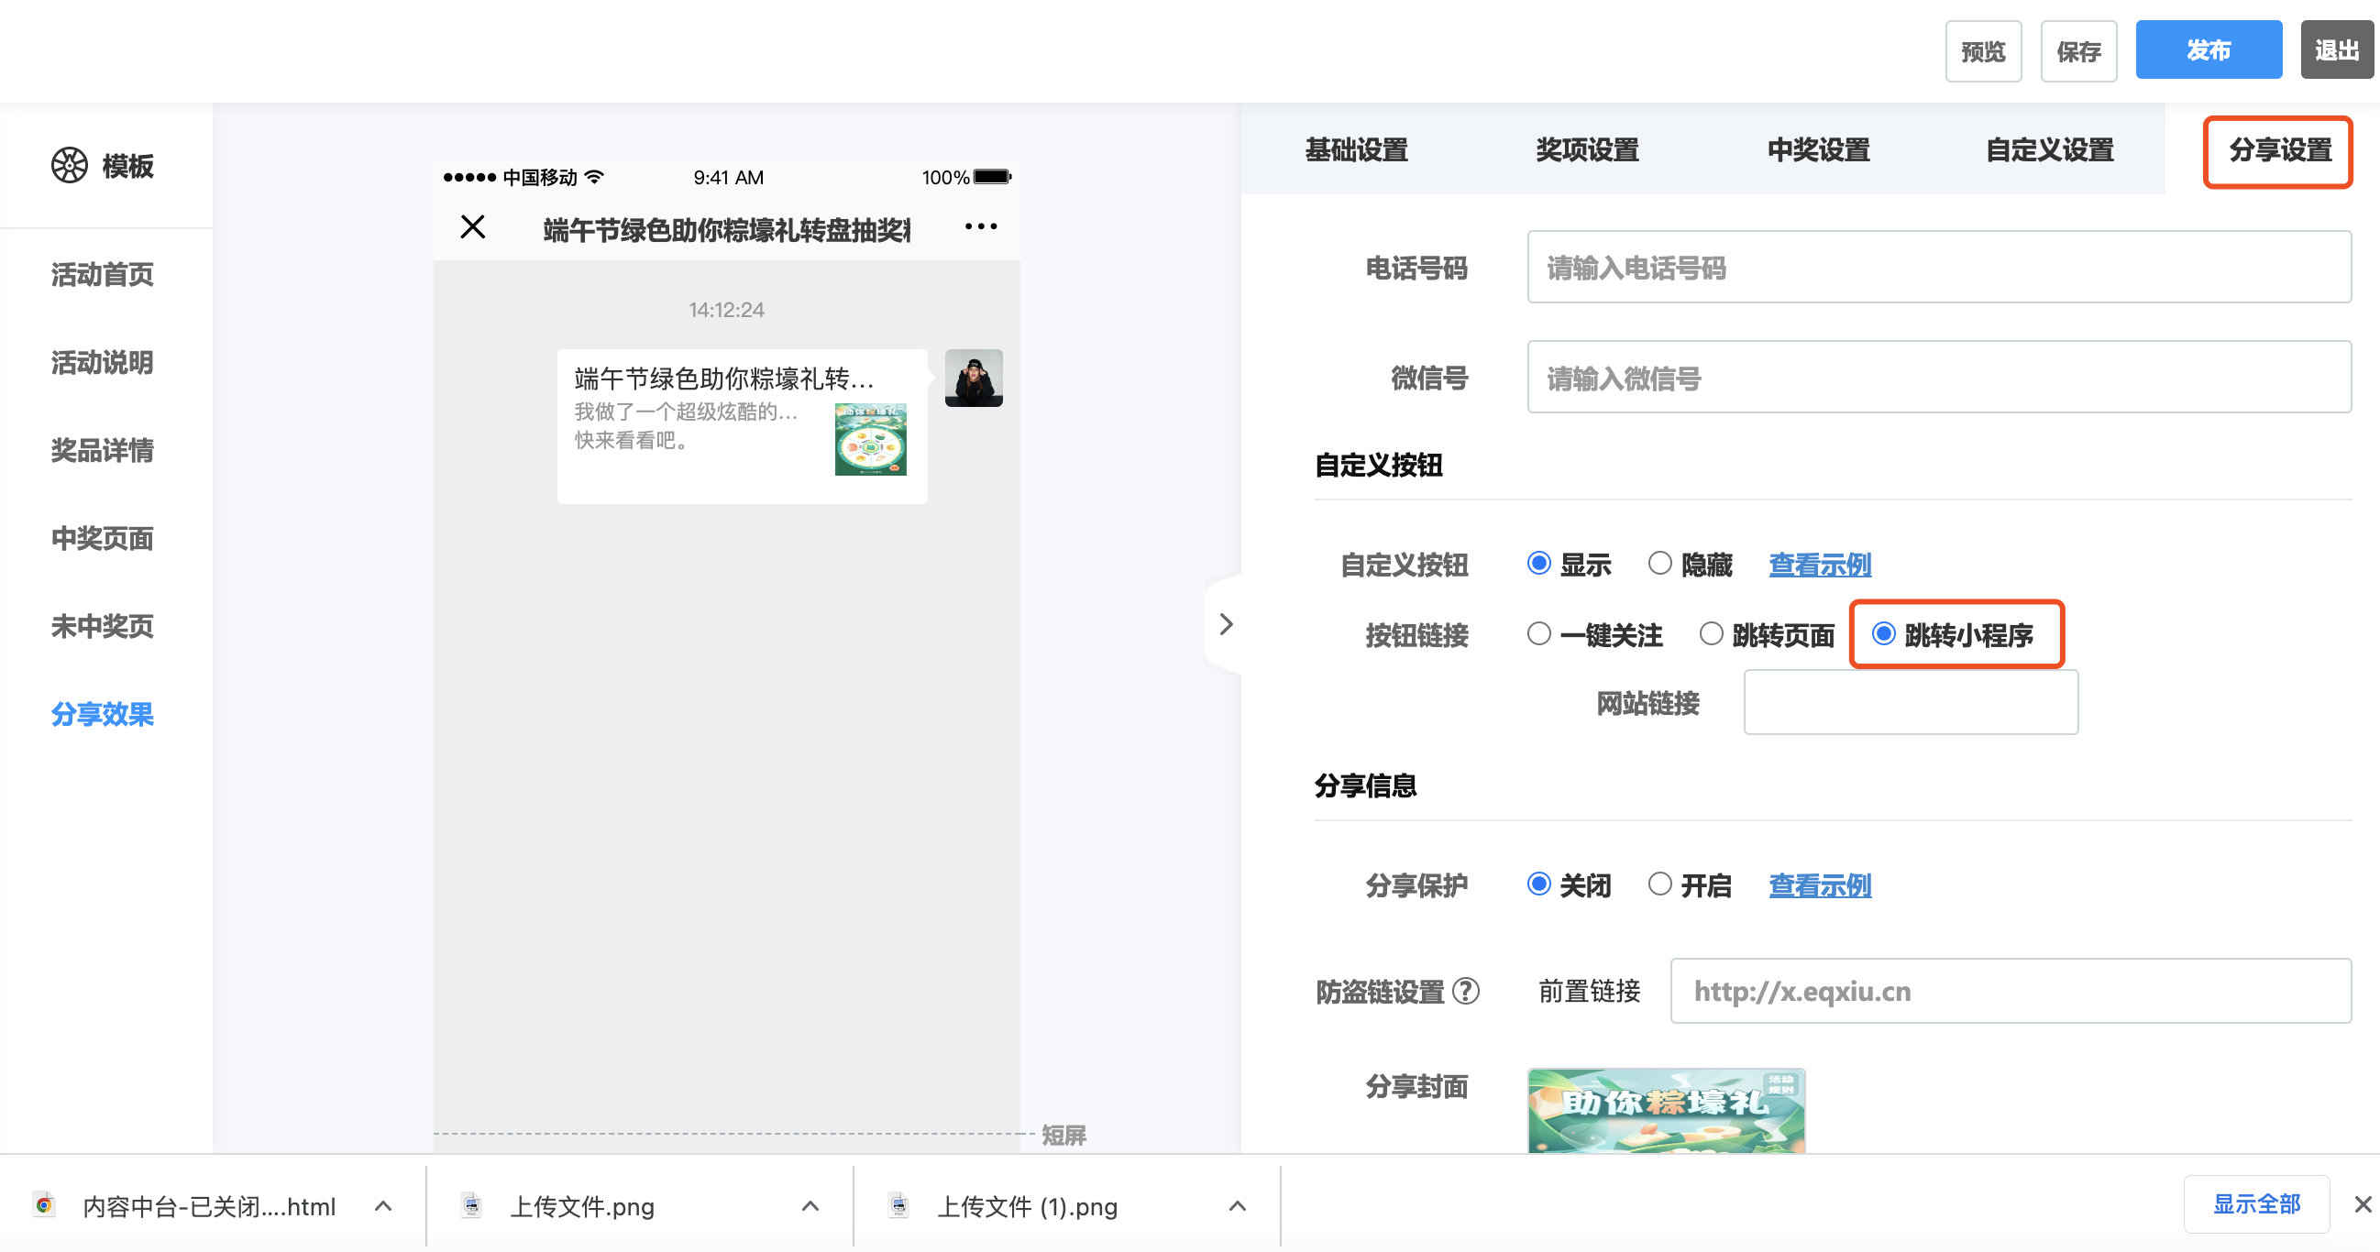Select 隐藏 radio for custom button
Image resolution: width=2380 pixels, height=1252 pixels.
click(1659, 563)
